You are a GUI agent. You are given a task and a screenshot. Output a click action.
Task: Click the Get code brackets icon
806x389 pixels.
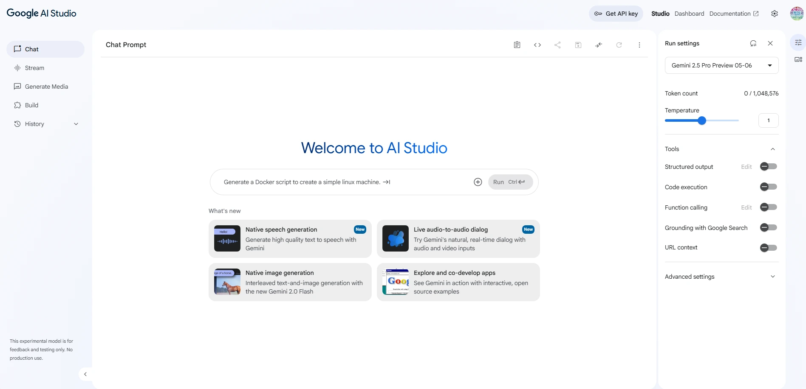pyautogui.click(x=537, y=45)
